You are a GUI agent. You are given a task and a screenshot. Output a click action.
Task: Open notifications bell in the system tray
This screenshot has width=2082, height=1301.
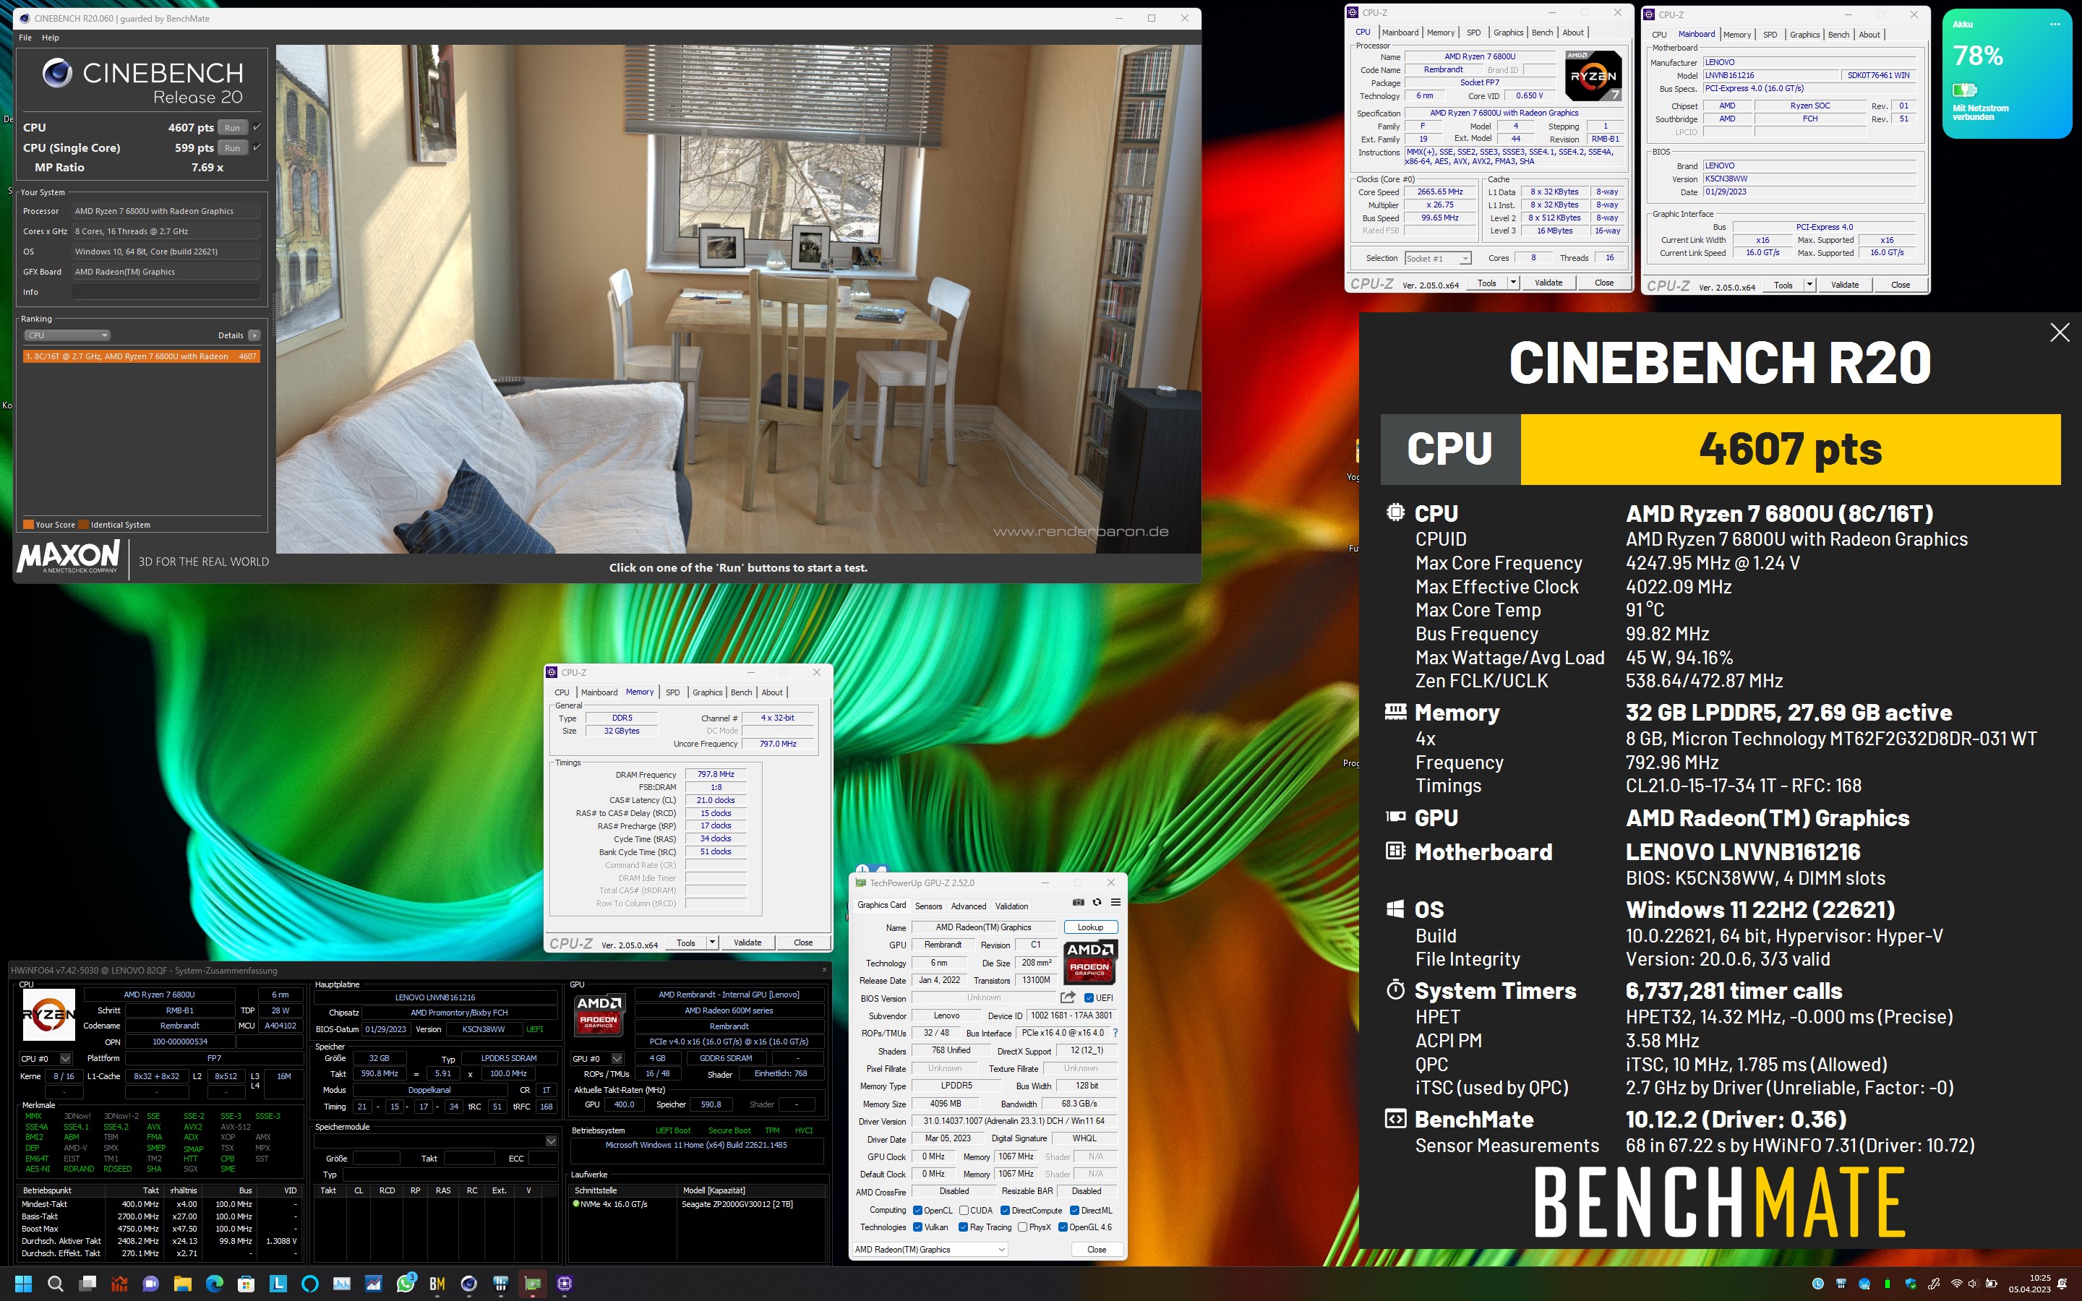click(2061, 1284)
